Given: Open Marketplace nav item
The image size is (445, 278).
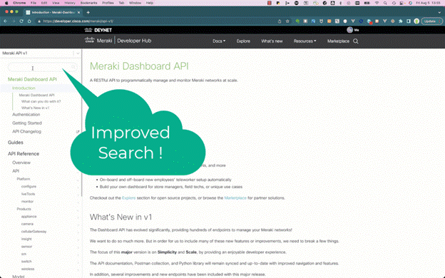Looking at the screenshot, I should coord(338,41).
